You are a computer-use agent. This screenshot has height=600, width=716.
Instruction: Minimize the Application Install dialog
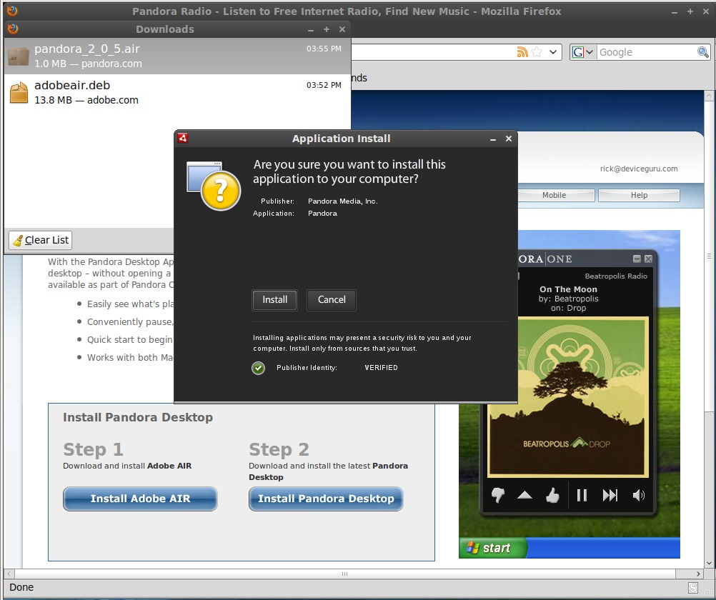pos(493,139)
